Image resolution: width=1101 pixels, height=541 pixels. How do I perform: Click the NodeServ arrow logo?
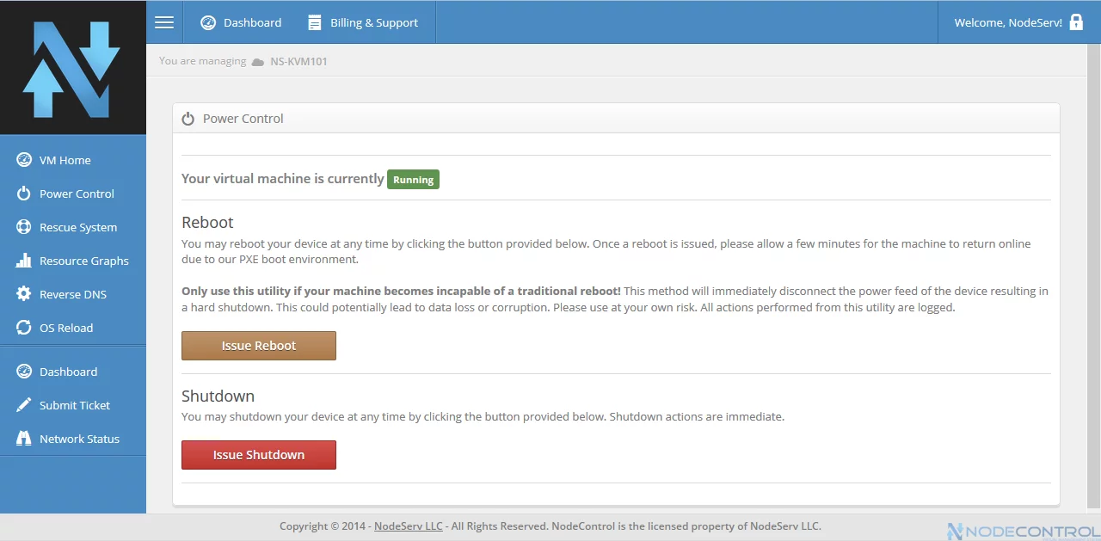(x=71, y=69)
